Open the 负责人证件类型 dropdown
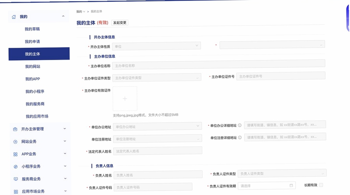 282,173
